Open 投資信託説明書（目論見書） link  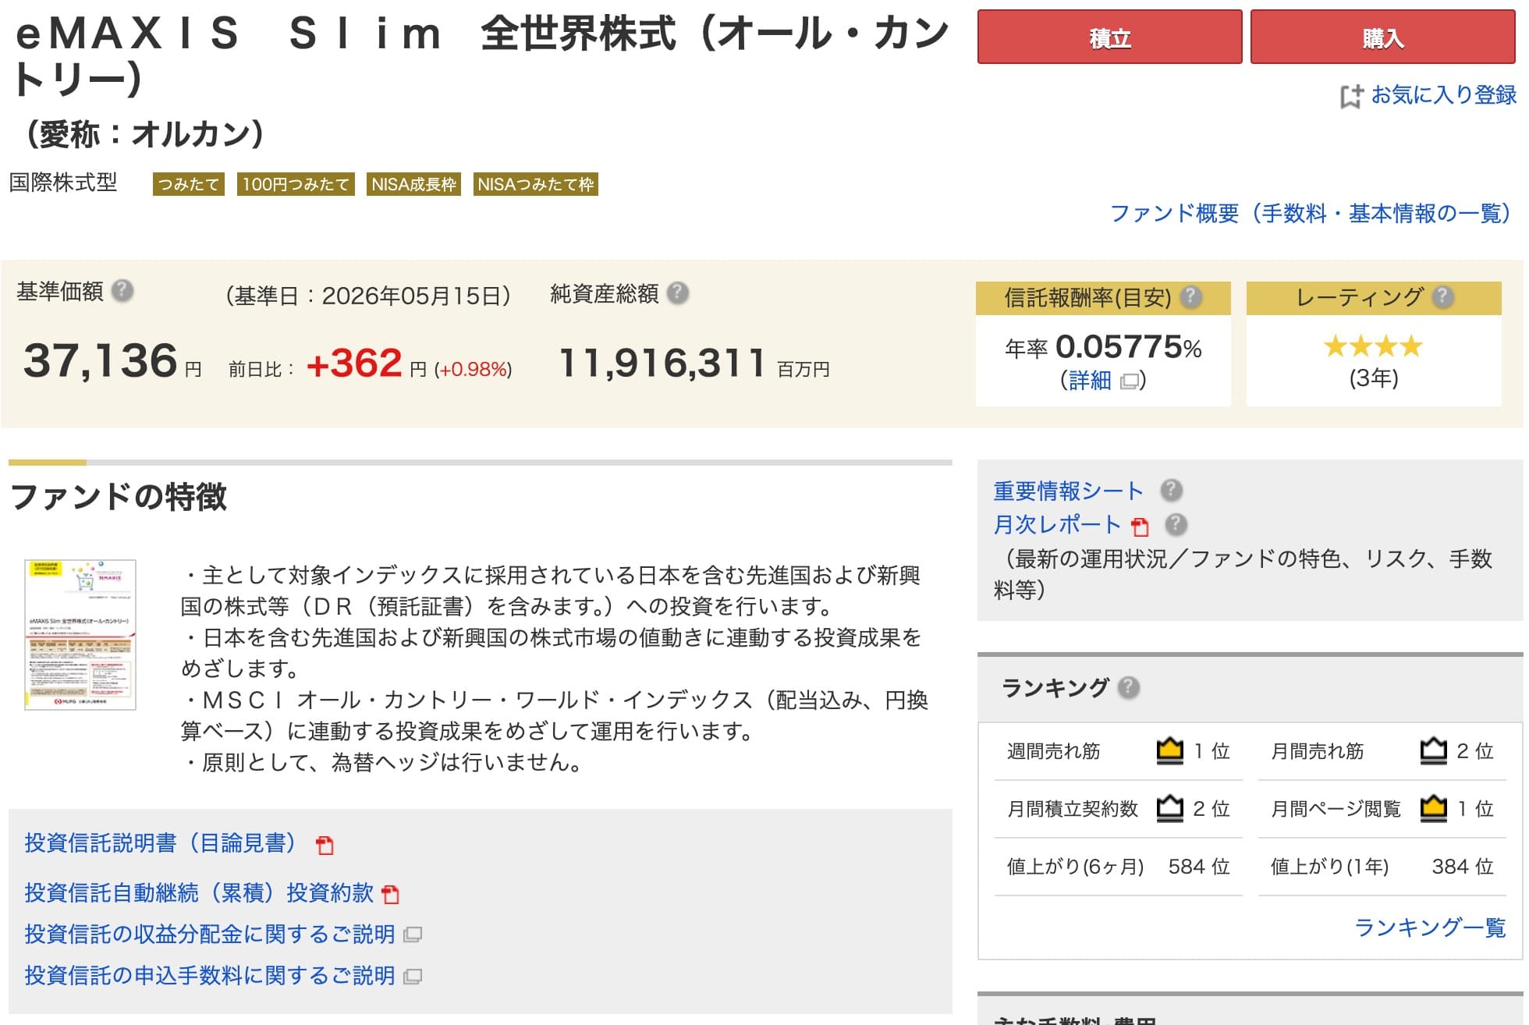pyautogui.click(x=161, y=843)
